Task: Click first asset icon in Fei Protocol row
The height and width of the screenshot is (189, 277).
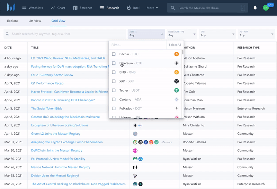Action: (x=135, y=159)
